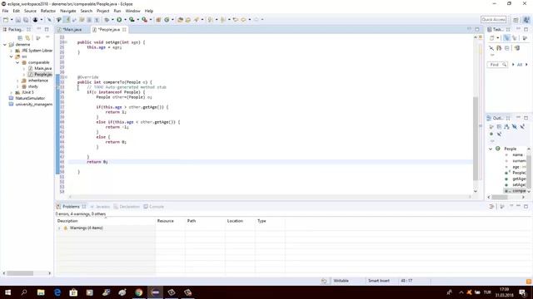Screen dimensions: 533x299
Task: Collapse the src folder node
Action: tap(11, 56)
